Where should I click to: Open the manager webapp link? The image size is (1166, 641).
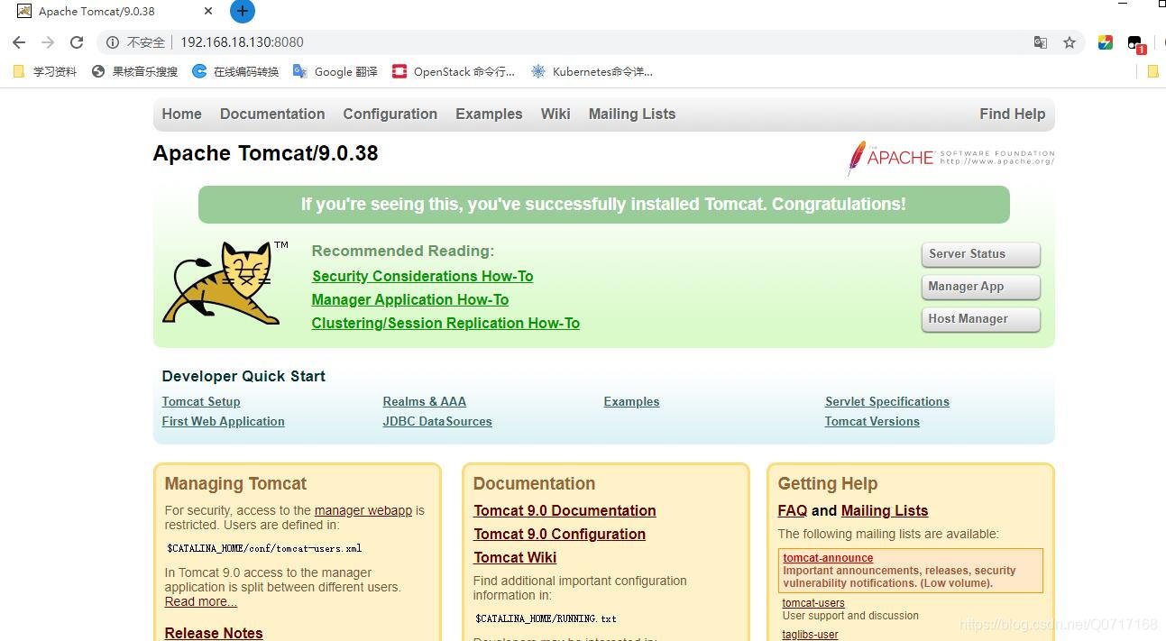tap(363, 510)
